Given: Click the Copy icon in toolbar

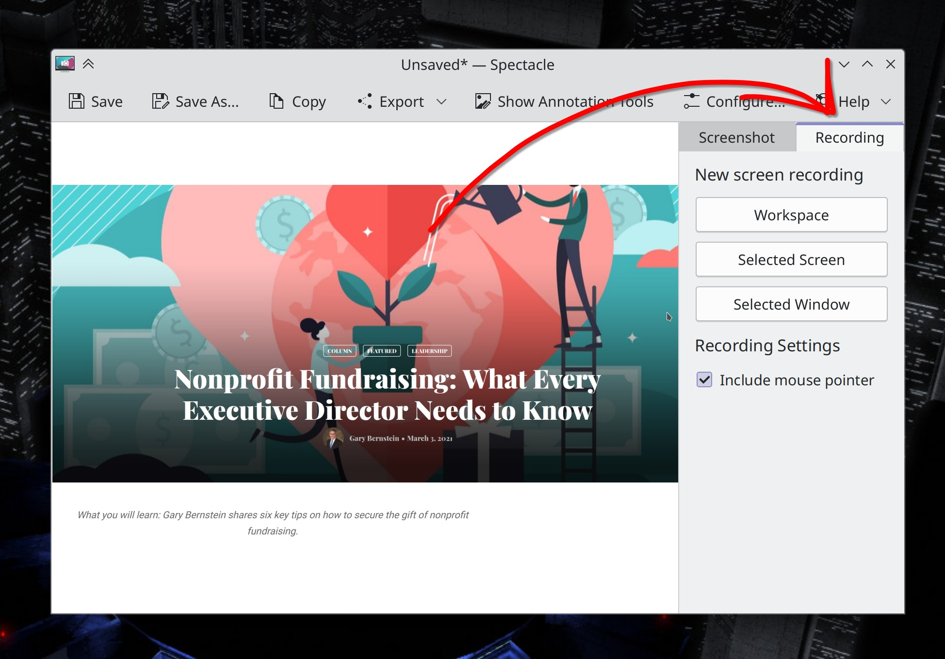Looking at the screenshot, I should [277, 101].
